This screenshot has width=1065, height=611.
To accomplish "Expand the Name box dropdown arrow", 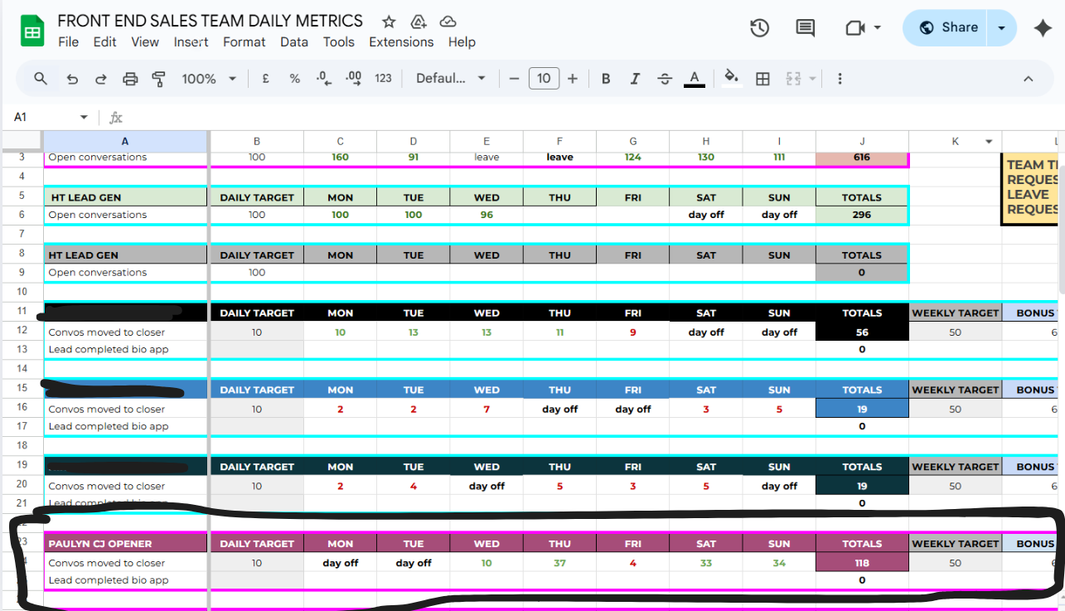I will (x=84, y=118).
